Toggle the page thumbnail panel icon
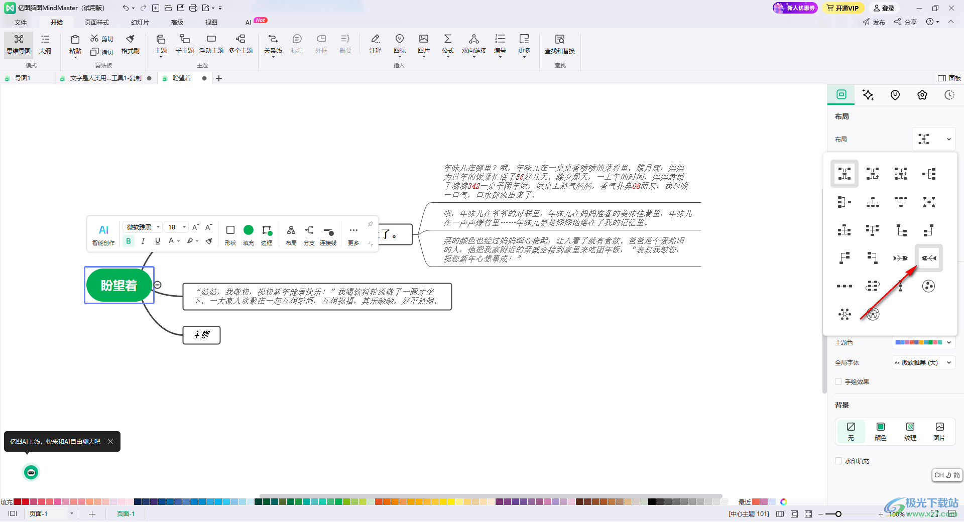Screen dimensions: 964x522 (x=13, y=513)
